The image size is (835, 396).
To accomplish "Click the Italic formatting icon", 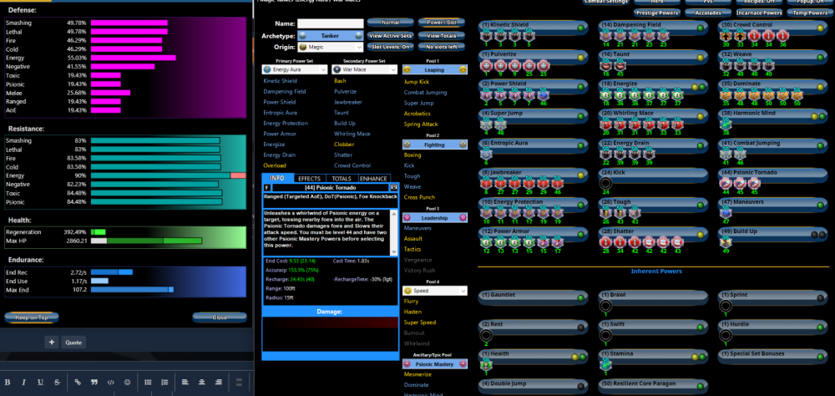I will click(x=25, y=382).
